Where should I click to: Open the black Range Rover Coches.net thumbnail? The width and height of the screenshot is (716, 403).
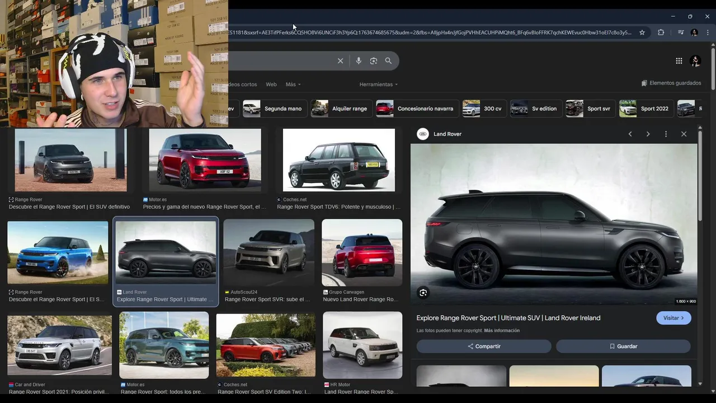(x=339, y=160)
